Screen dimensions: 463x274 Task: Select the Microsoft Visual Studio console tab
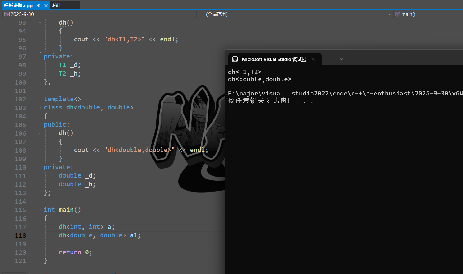point(274,59)
